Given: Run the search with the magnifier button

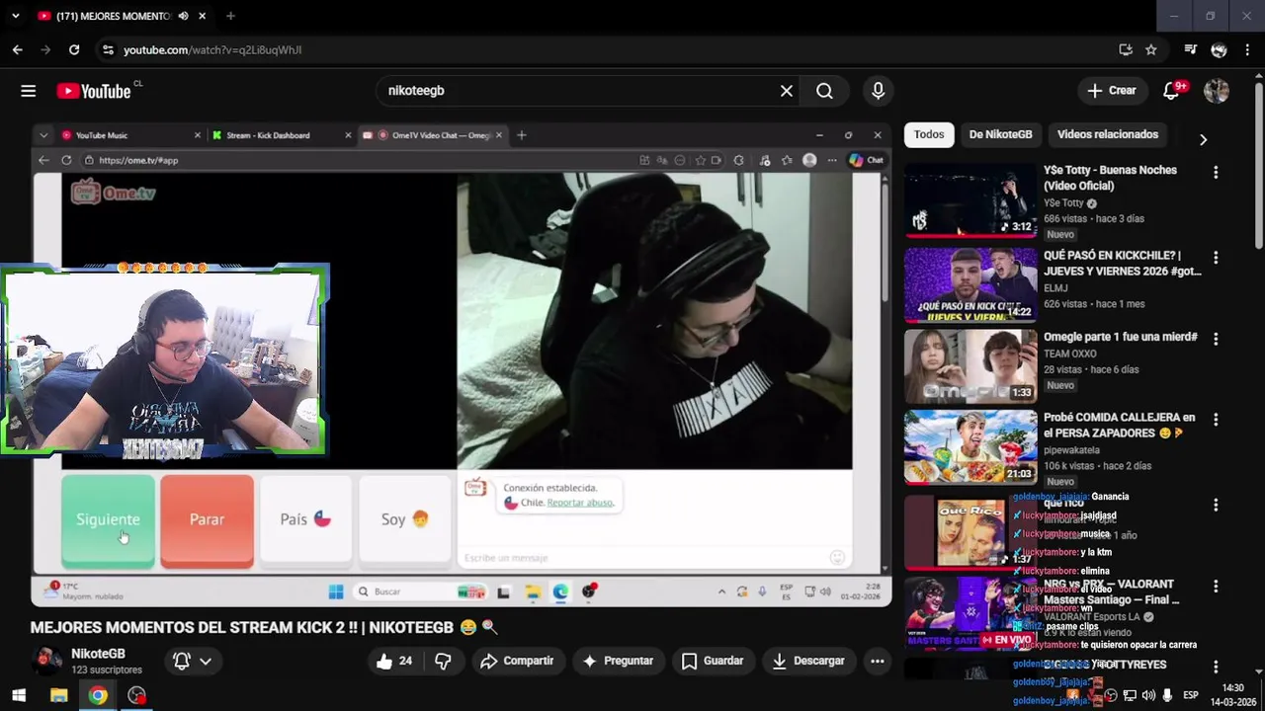Looking at the screenshot, I should (x=824, y=91).
